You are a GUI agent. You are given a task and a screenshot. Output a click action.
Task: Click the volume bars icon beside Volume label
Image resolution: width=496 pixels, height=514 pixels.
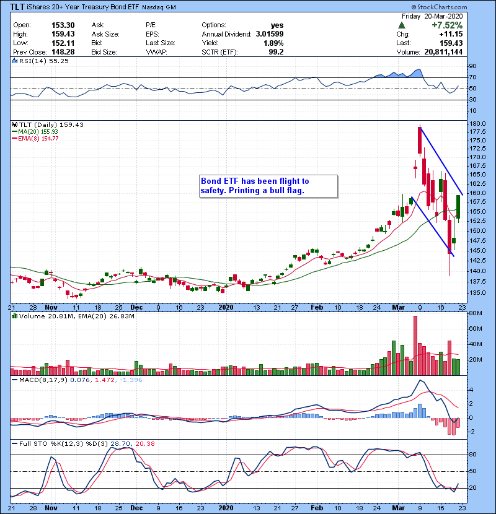click(14, 316)
